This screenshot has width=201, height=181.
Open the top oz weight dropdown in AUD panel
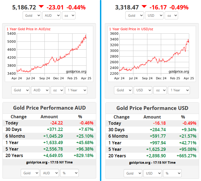pyautogui.click(x=68, y=15)
